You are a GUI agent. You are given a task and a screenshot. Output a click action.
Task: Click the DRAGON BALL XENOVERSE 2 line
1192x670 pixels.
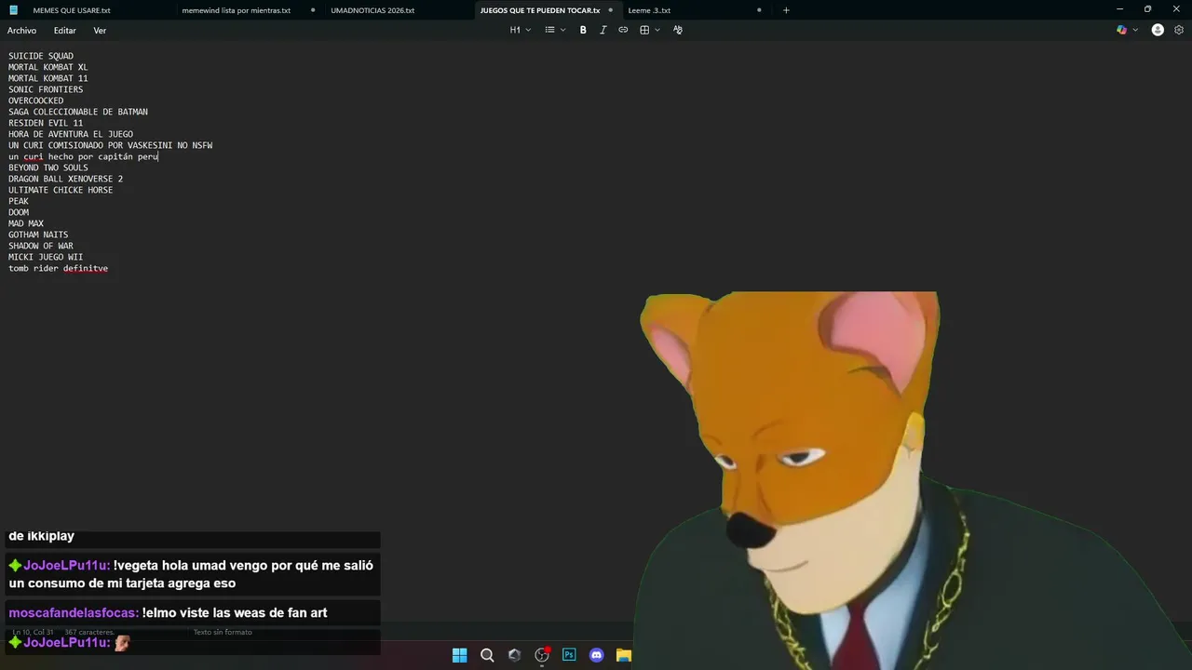point(66,179)
